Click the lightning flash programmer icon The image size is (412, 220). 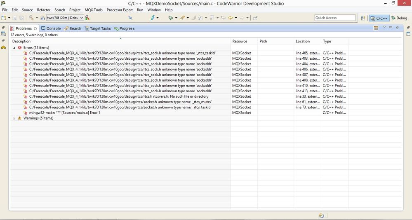[x=153, y=18]
